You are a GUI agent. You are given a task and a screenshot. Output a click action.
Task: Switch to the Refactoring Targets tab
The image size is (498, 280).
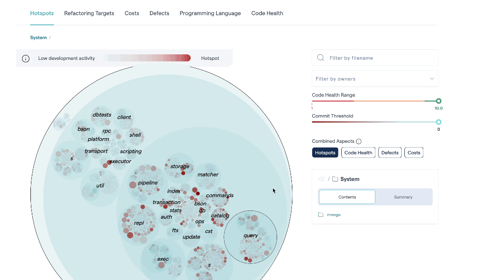pyautogui.click(x=89, y=13)
